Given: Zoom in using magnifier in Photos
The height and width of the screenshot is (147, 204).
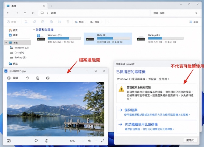Looking at the screenshot, I should click(x=90, y=141).
